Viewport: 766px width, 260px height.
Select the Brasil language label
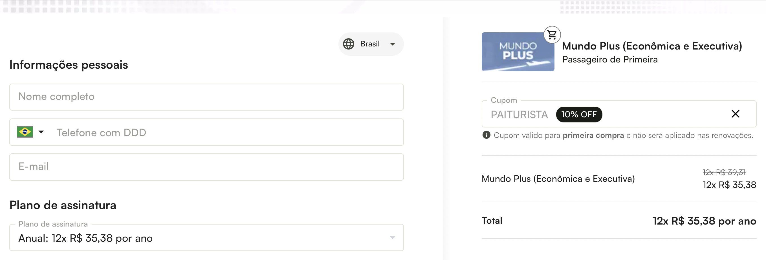(370, 44)
